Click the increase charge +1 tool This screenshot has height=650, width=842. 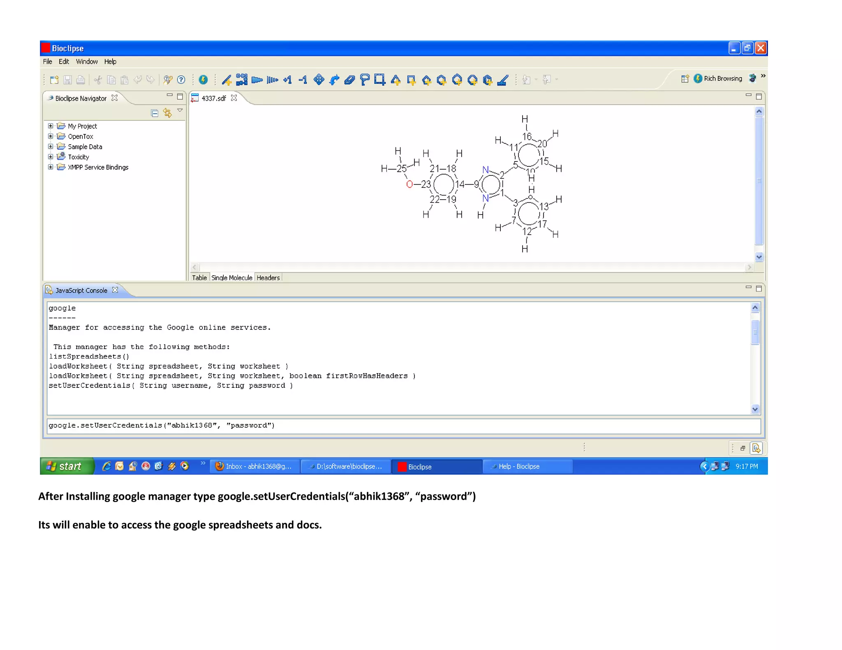(x=287, y=80)
